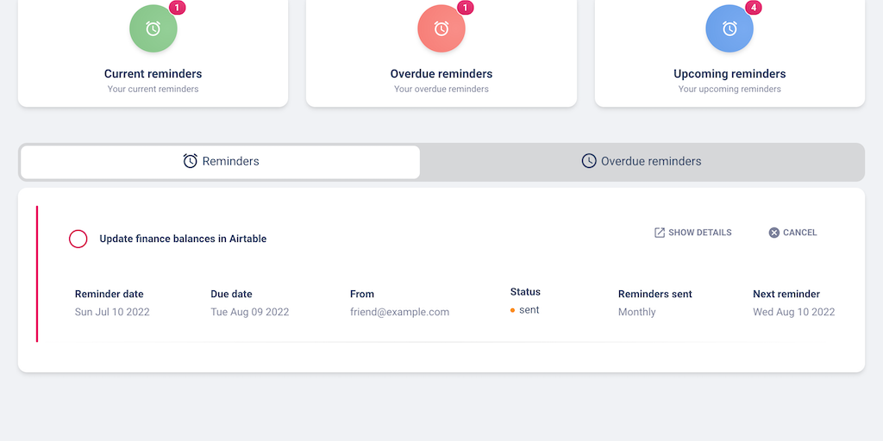Open the Upcoming reminders card title
The width and height of the screenshot is (883, 441).
pos(730,74)
